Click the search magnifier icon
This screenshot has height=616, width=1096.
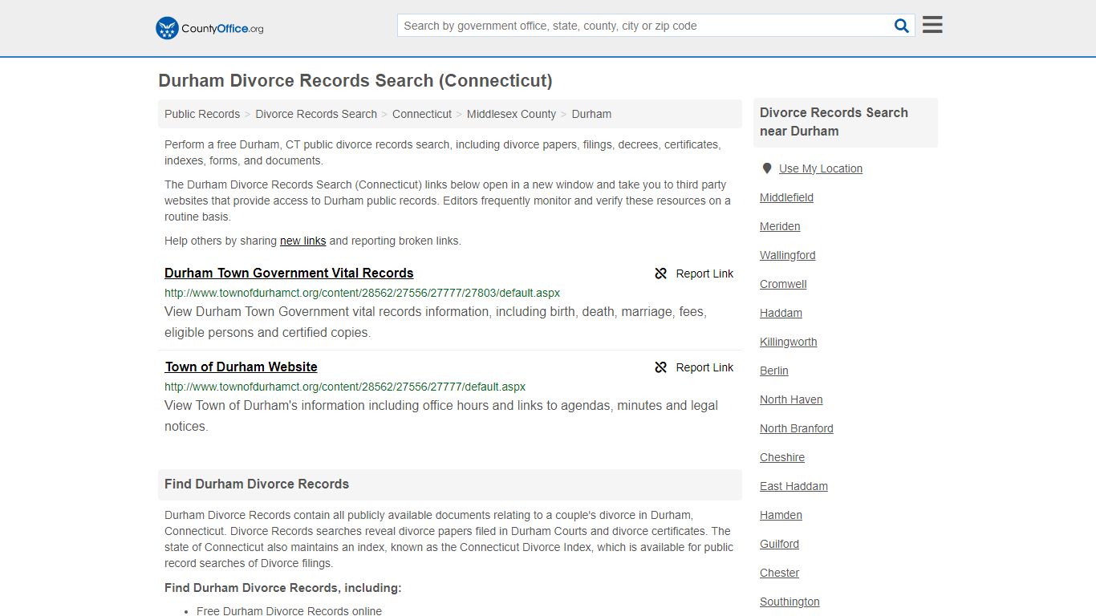pos(902,26)
